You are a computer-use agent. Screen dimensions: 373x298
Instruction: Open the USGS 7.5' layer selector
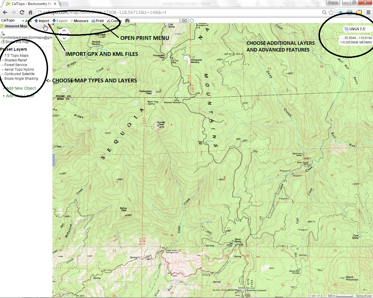(357, 29)
